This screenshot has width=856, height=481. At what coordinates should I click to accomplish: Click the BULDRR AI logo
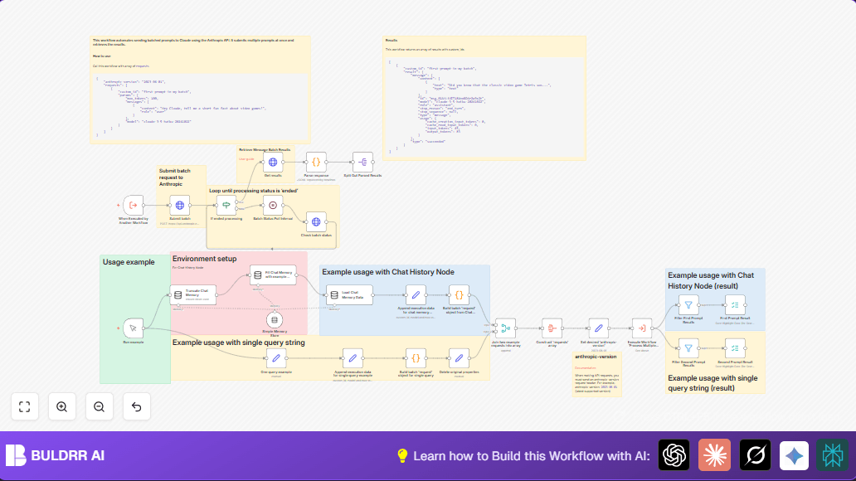pyautogui.click(x=55, y=455)
